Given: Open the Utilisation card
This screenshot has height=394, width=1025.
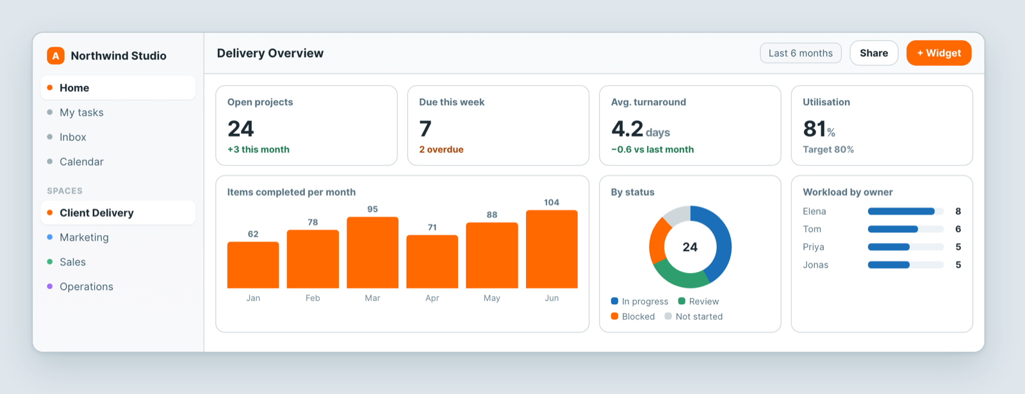Looking at the screenshot, I should coord(882,126).
